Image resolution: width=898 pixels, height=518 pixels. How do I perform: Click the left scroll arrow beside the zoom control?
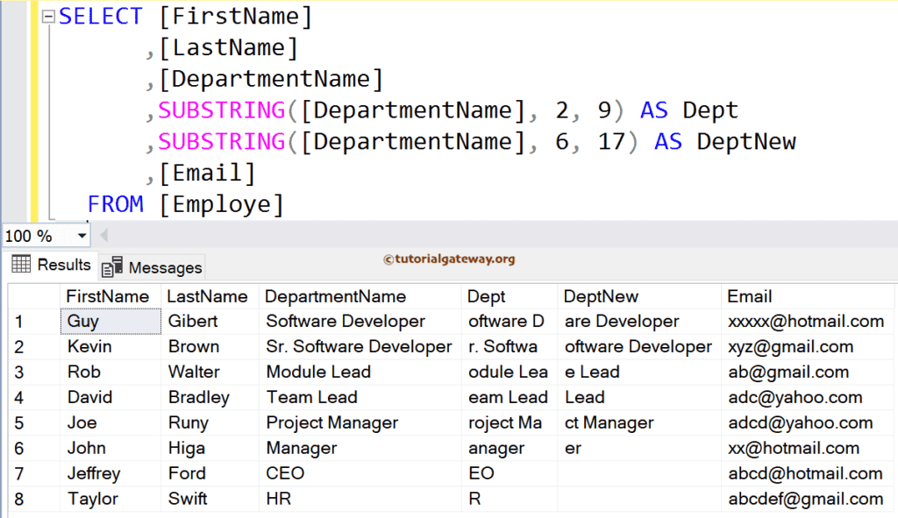(102, 235)
